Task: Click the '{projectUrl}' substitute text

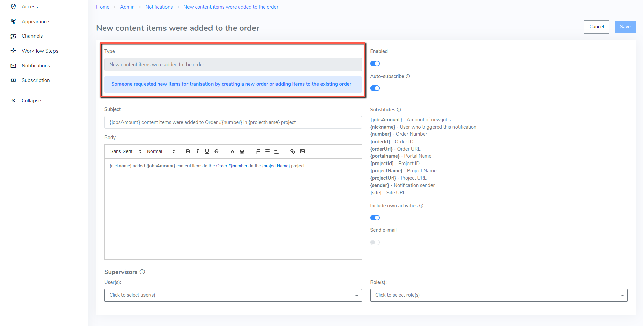Action: coord(383,178)
